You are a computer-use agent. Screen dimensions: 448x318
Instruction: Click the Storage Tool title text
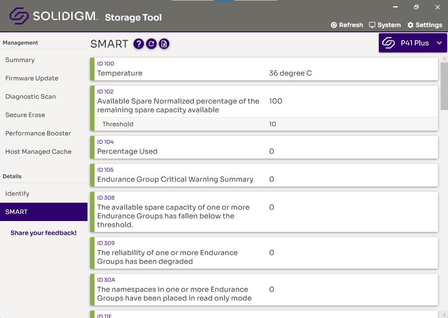pos(133,17)
